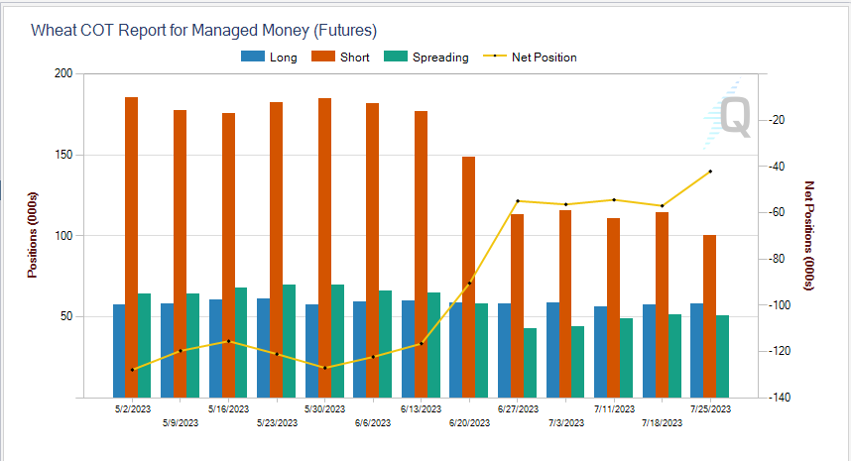Click the Short bar for 5/30/2023

[x=324, y=248]
